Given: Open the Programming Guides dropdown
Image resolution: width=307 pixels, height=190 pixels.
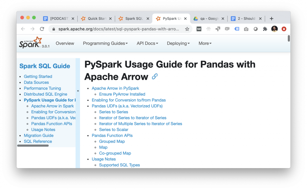Looking at the screenshot, I should [x=105, y=43].
